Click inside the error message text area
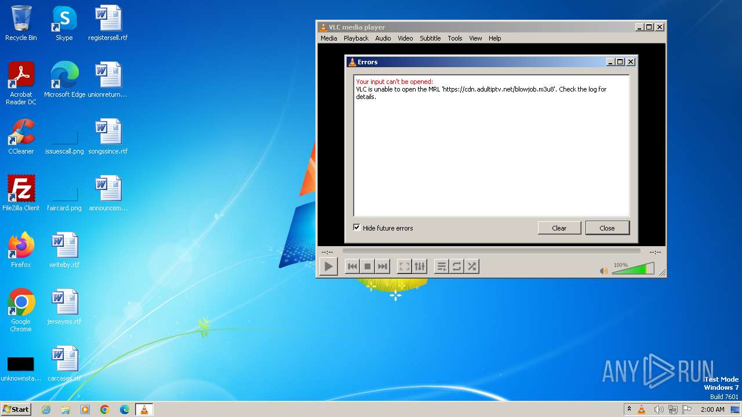 [492, 145]
